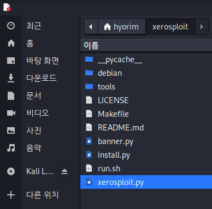Viewport: 212px width, 209px height.
Task: Click the Desktop icon beside 바탕 화면
Action: click(11, 61)
